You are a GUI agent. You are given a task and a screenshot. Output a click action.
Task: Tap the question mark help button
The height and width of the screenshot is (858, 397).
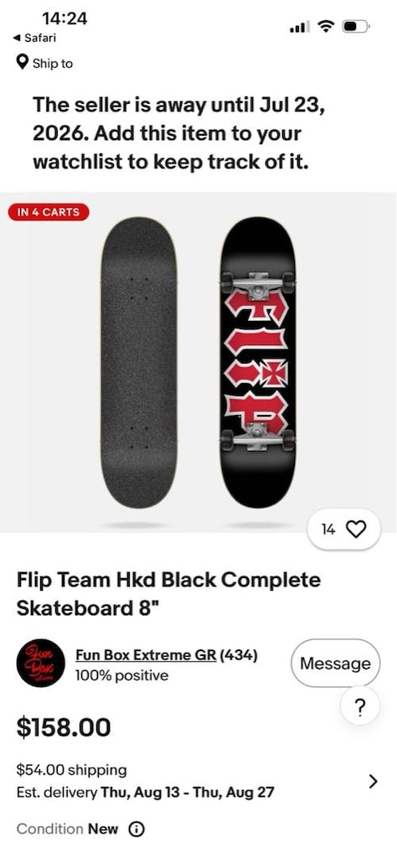pyautogui.click(x=359, y=708)
